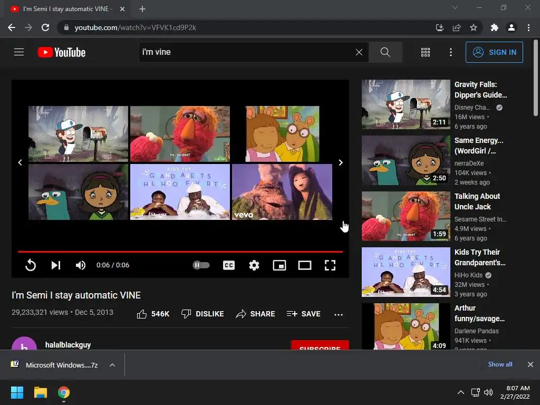Open halalblackguy channel name

[x=68, y=345]
